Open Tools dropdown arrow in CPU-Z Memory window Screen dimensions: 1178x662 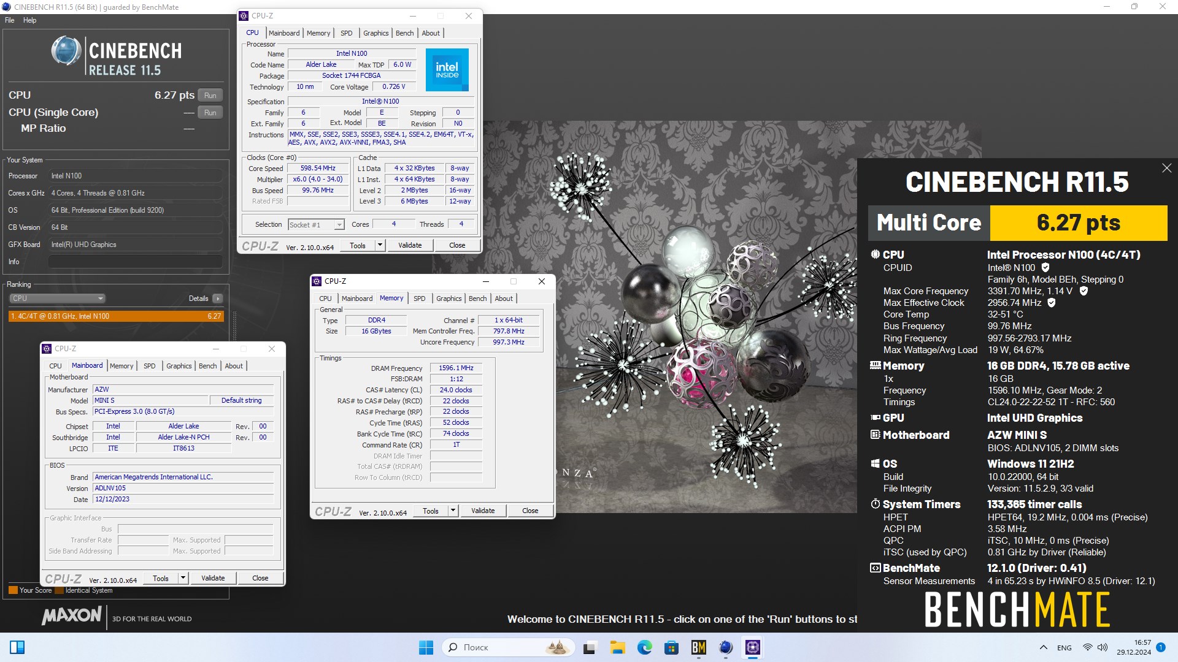453,511
